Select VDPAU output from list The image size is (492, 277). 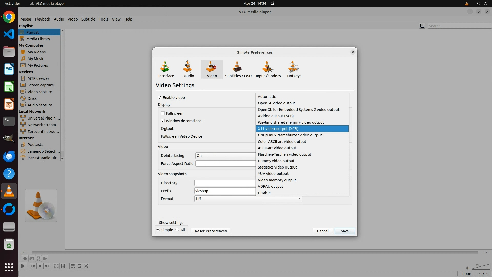coord(270,186)
